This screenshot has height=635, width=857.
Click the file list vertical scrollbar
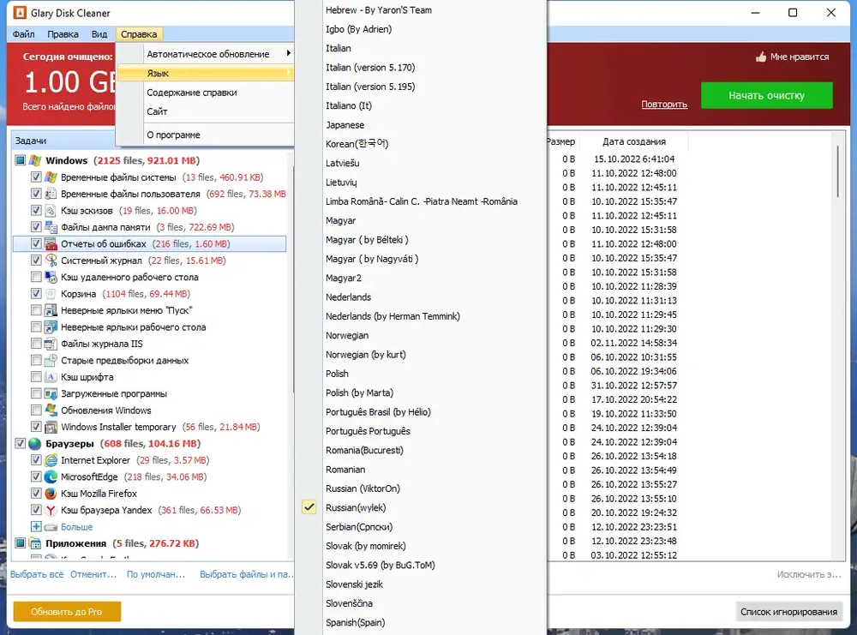pyautogui.click(x=837, y=171)
